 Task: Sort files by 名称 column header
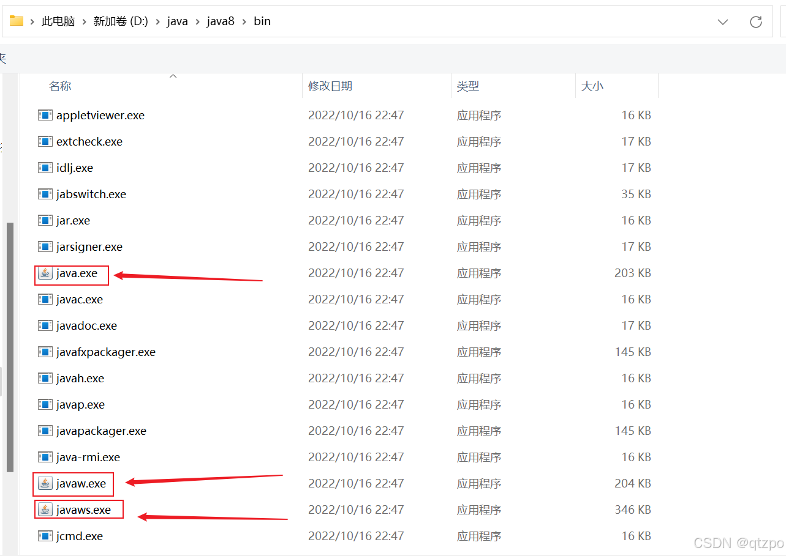point(60,86)
